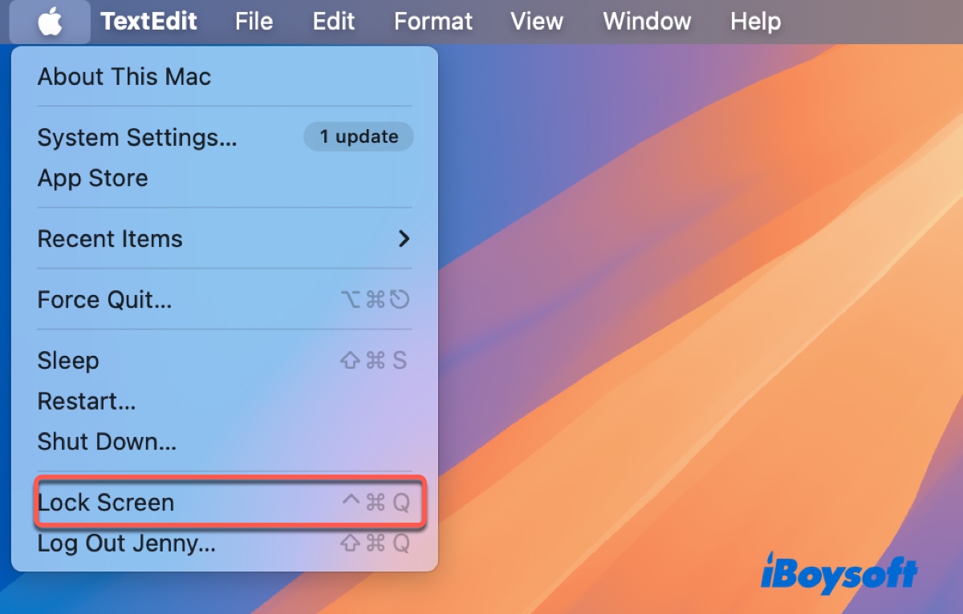Select Force Quit in Apple menu
Screen dimensions: 963x614
tap(225, 300)
